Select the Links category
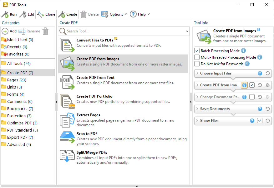Image resolution: width=274 pixels, height=188 pixels. (x=12, y=87)
